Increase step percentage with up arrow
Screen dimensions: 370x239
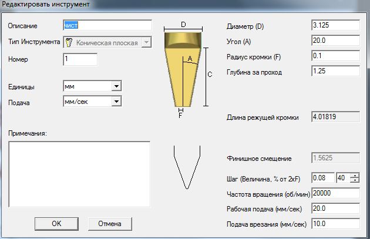pyautogui.click(x=354, y=176)
